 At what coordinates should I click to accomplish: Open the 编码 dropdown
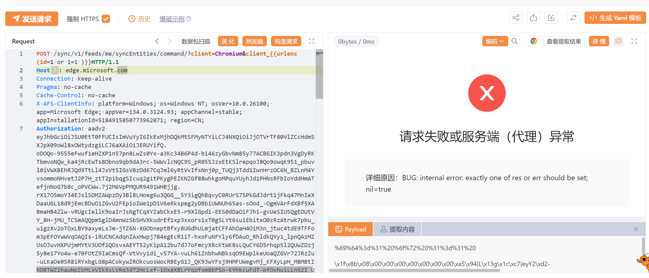coord(494,41)
